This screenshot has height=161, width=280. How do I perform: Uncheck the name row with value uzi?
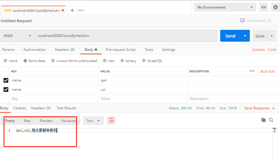(x=6, y=90)
